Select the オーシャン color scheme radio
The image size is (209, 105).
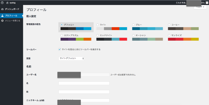pyautogui.click(x=133, y=35)
